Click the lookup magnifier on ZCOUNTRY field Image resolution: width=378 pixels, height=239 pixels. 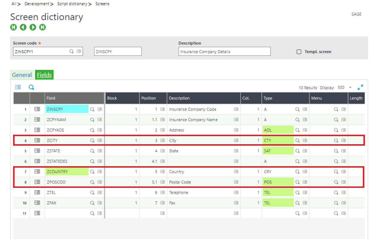92,172
